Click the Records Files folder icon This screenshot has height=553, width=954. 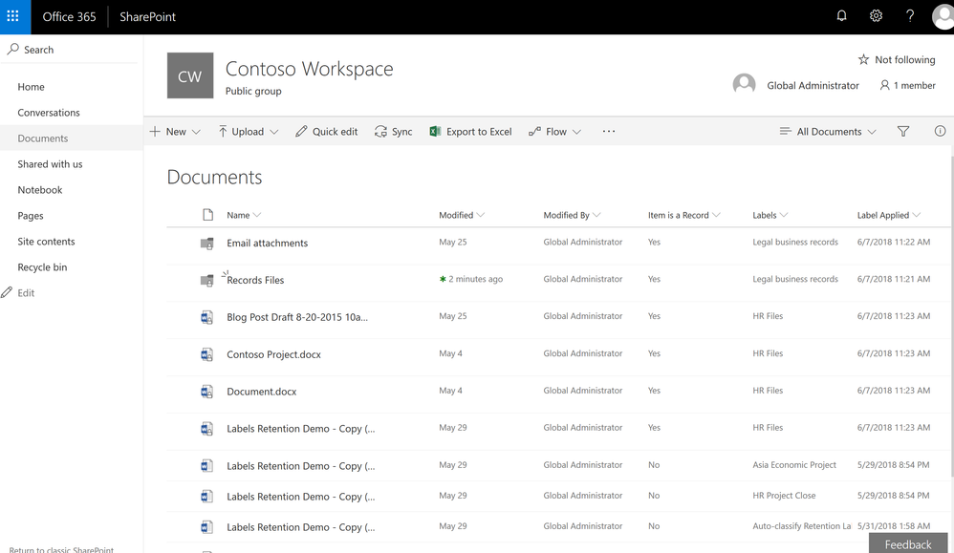[206, 280]
